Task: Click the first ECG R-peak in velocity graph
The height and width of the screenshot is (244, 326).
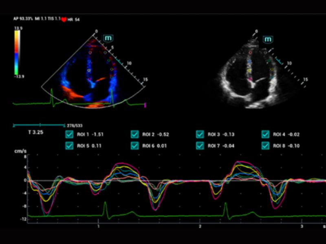Action: pyautogui.click(x=105, y=203)
